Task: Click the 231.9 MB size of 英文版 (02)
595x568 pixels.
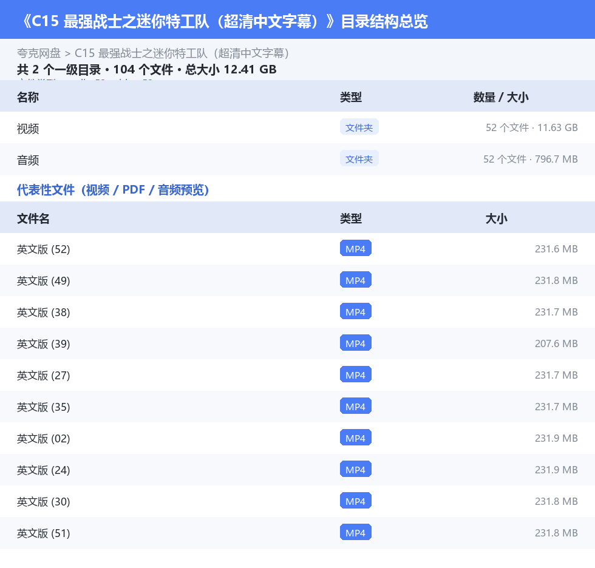Action: click(x=556, y=438)
